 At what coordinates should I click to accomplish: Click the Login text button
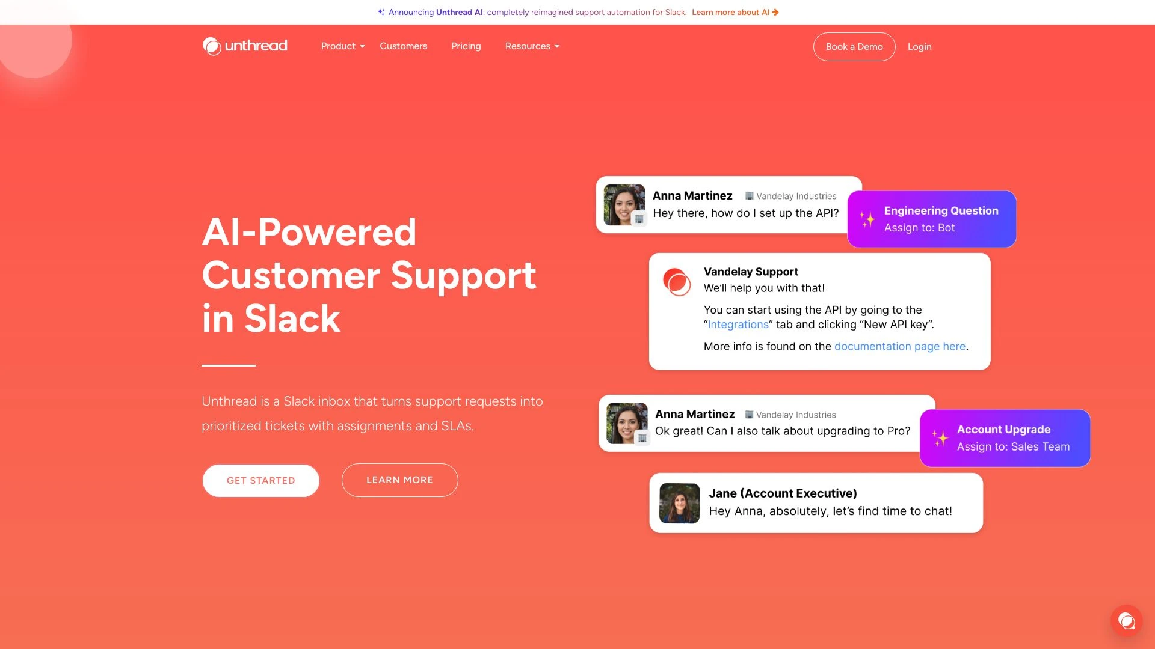[x=919, y=46]
